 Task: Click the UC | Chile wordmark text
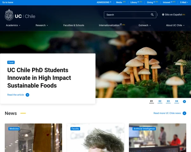click(x=25, y=16)
